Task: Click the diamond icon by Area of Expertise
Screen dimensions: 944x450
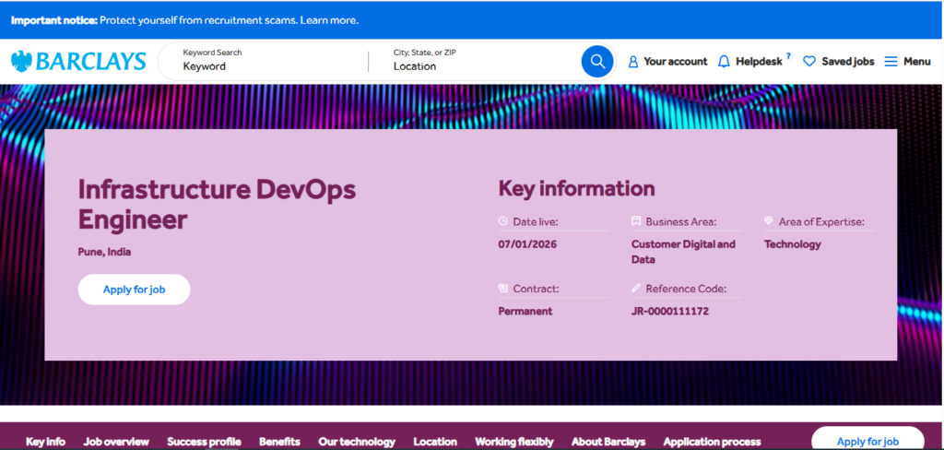Action: [769, 221]
